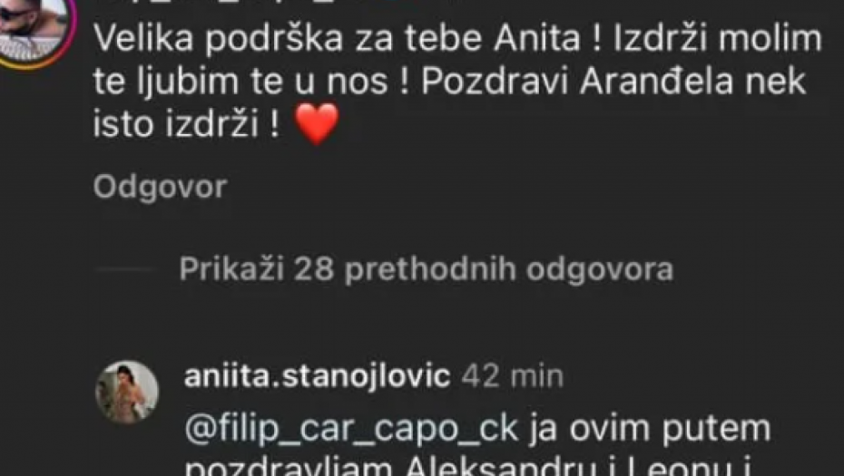Click the empty area beside Odgovor
The height and width of the screenshot is (476, 844).
click(x=533, y=187)
